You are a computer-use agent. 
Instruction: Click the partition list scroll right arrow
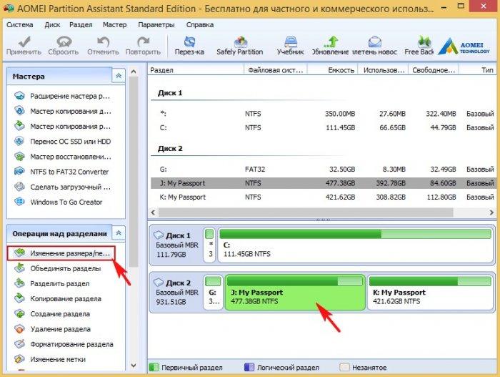pyautogui.click(x=491, y=212)
